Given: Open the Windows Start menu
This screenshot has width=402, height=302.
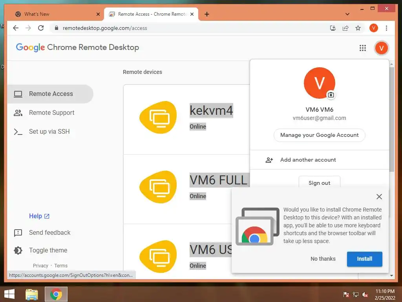Looking at the screenshot, I should [x=9, y=294].
